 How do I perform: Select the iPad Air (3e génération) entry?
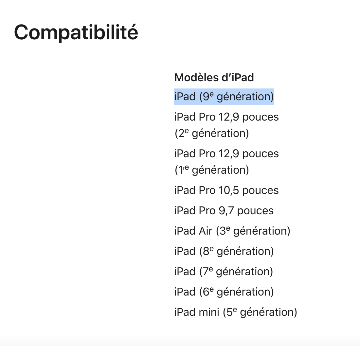pos(232,231)
